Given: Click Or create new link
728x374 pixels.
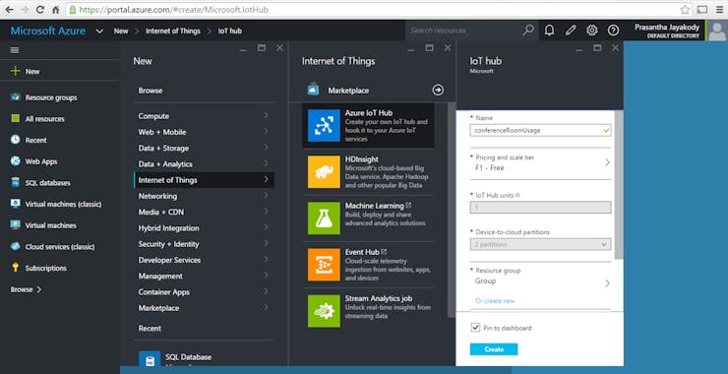Looking at the screenshot, I should click(495, 300).
